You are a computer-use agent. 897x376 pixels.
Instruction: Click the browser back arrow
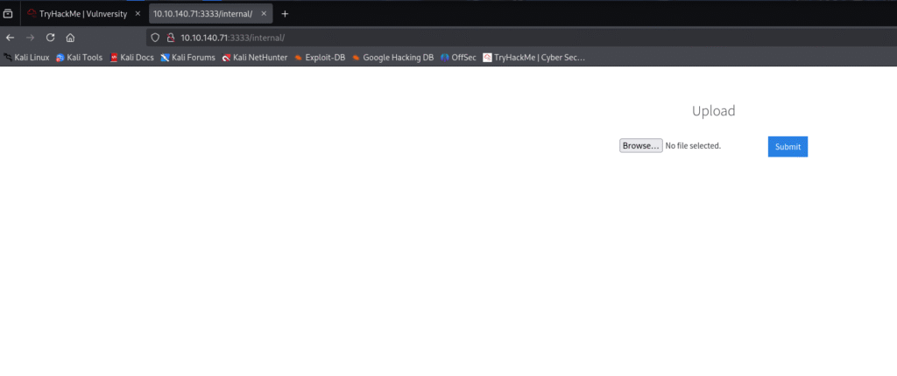pyautogui.click(x=10, y=38)
